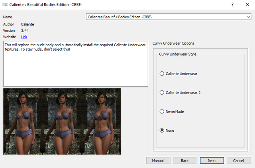
Task: Open the Website Link hyperlink
Action: coord(24,37)
